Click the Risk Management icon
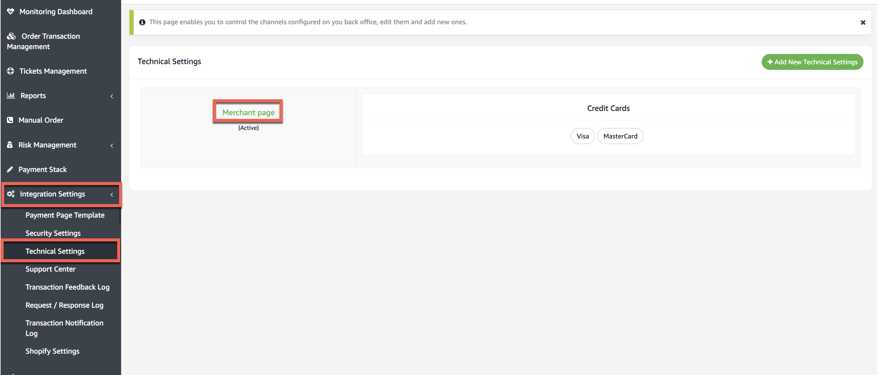Viewport: 877px width, 375px height. tap(10, 145)
